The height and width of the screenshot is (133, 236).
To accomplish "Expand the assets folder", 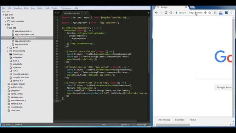I will (x=8, y=48).
